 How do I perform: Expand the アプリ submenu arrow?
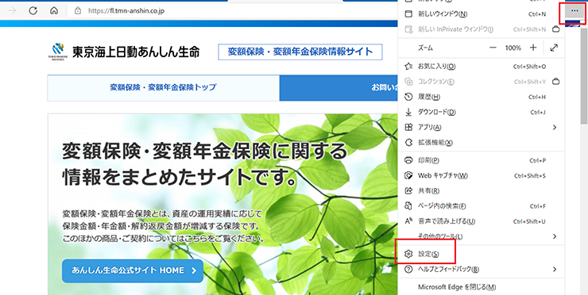click(555, 128)
